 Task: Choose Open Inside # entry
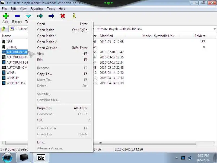tap(62, 42)
